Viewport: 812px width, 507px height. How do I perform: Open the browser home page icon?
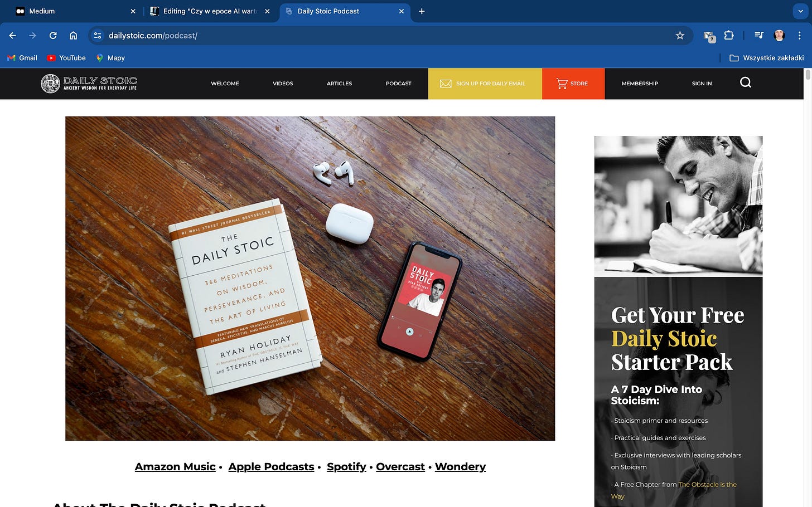(x=73, y=36)
